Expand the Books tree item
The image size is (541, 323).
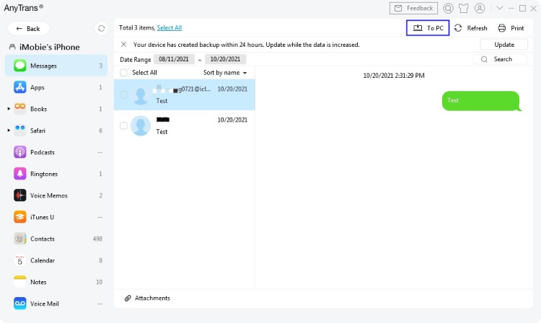coord(9,109)
